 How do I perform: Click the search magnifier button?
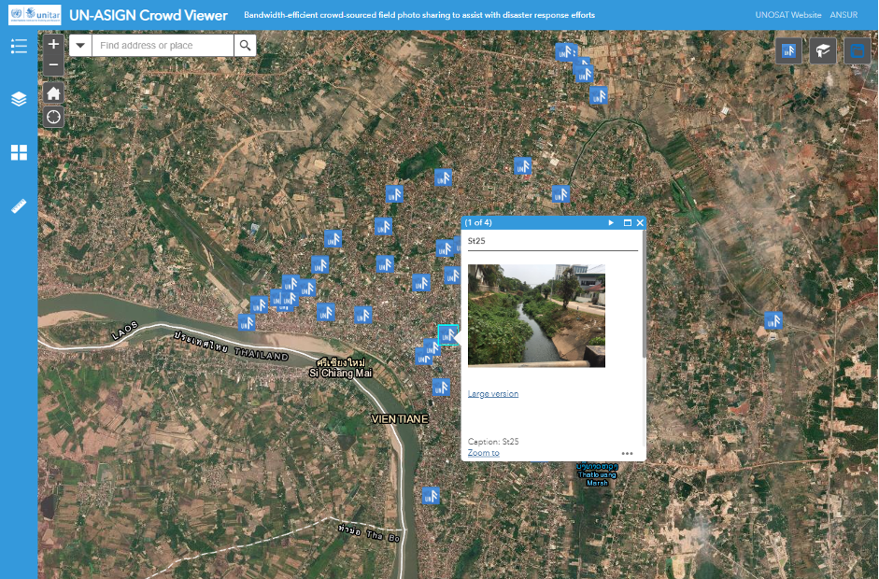coord(245,45)
